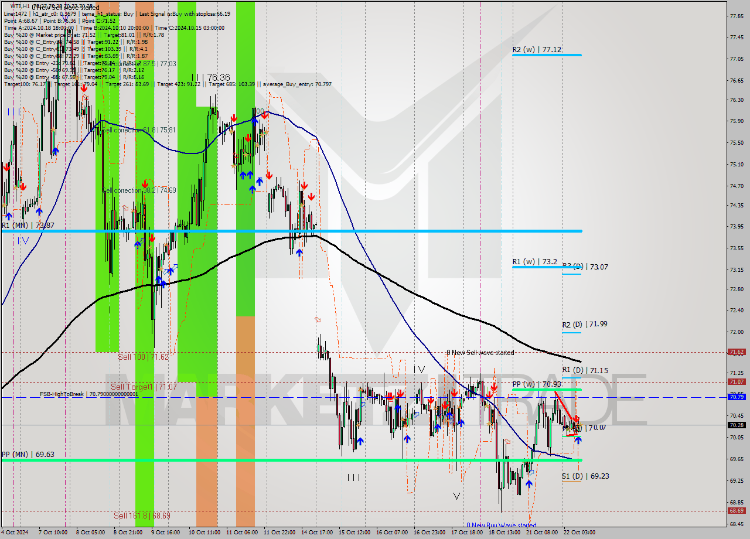Select the FSB-HighToBreak | 70.79 label
Screen dimensions: 750x539
pos(89,394)
